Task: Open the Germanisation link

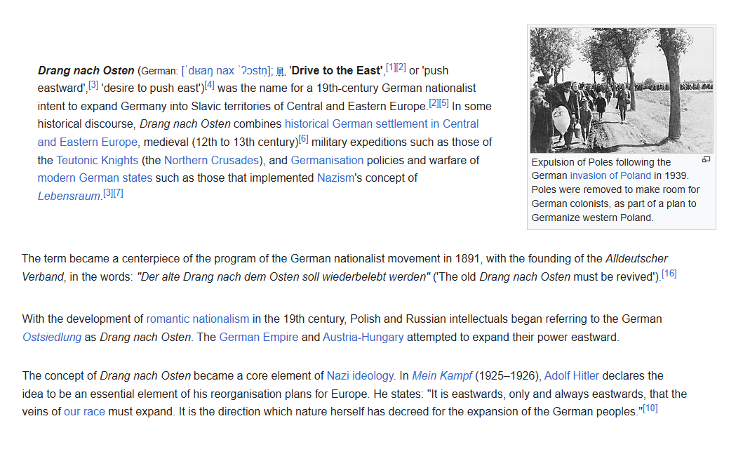Action: pos(327,161)
